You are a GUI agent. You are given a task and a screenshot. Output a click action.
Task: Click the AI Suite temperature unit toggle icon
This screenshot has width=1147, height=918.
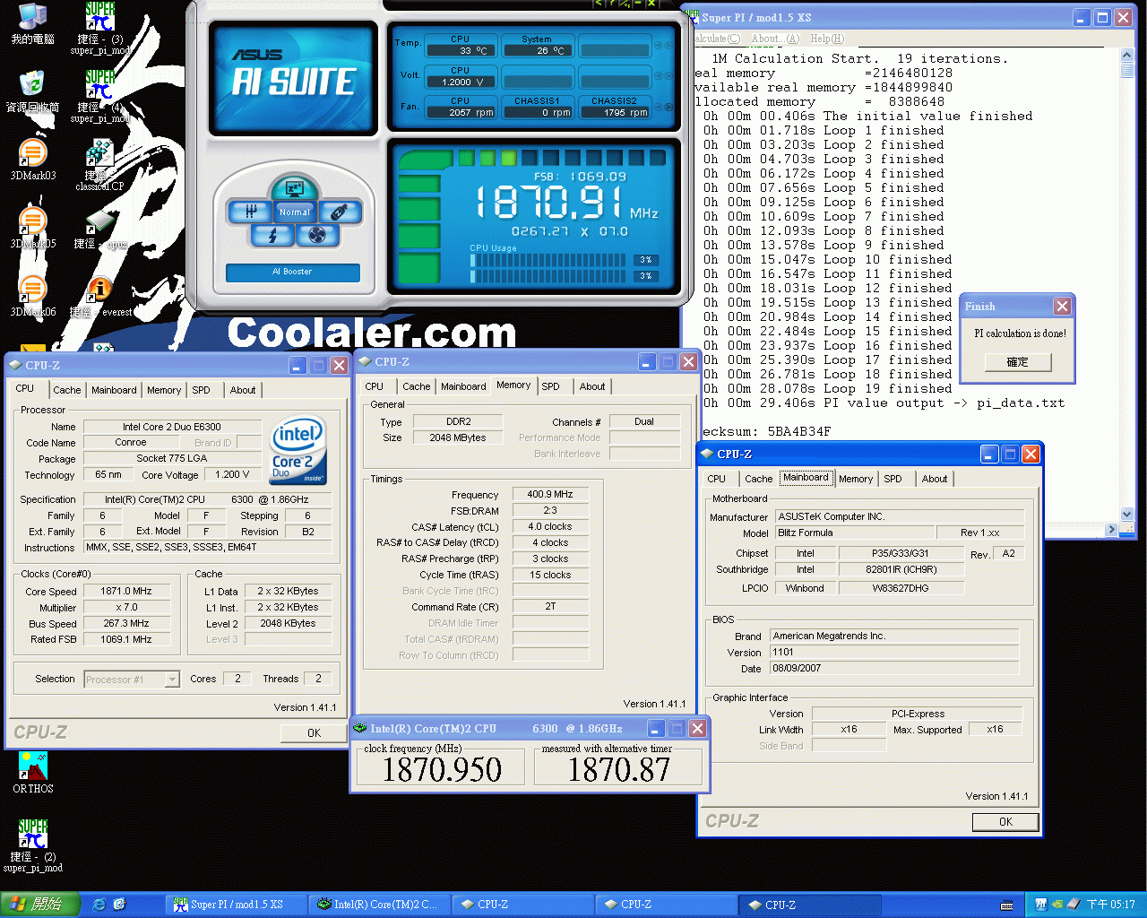(625, 4)
